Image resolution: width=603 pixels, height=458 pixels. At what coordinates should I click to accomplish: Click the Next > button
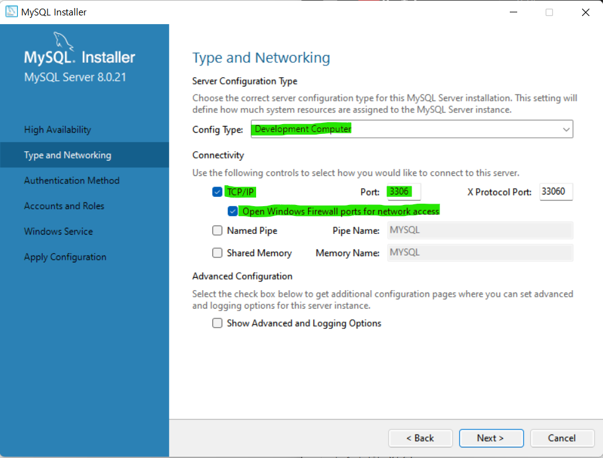(491, 438)
